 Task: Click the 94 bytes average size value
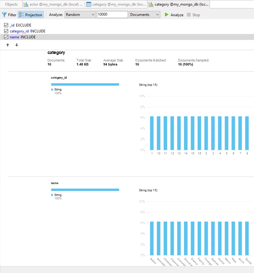pos(110,64)
